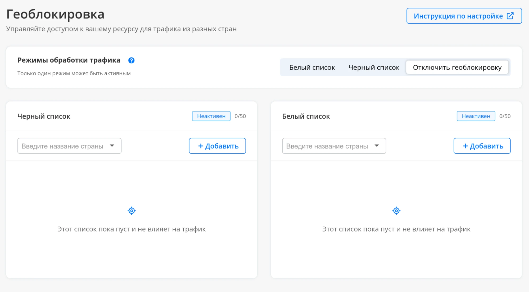
Task: Select Белый список traffic mode
Action: tap(312, 67)
